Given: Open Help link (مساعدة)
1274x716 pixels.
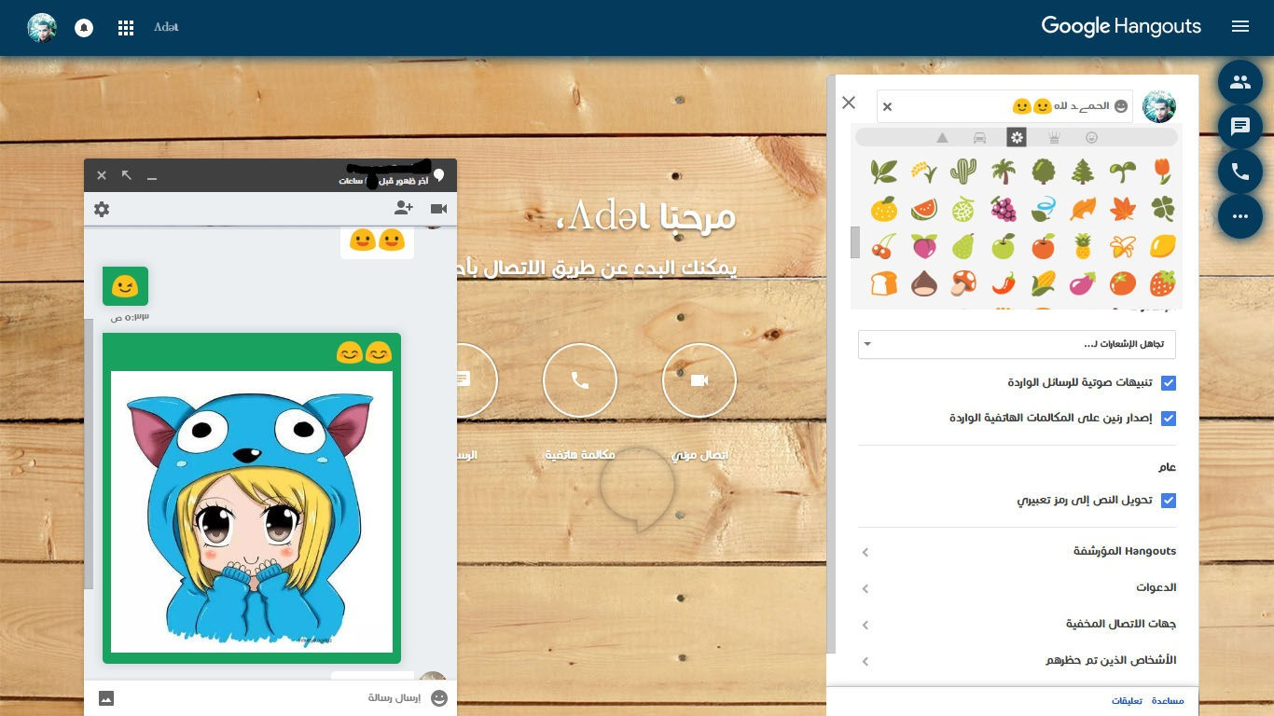Looking at the screenshot, I should 1168,700.
